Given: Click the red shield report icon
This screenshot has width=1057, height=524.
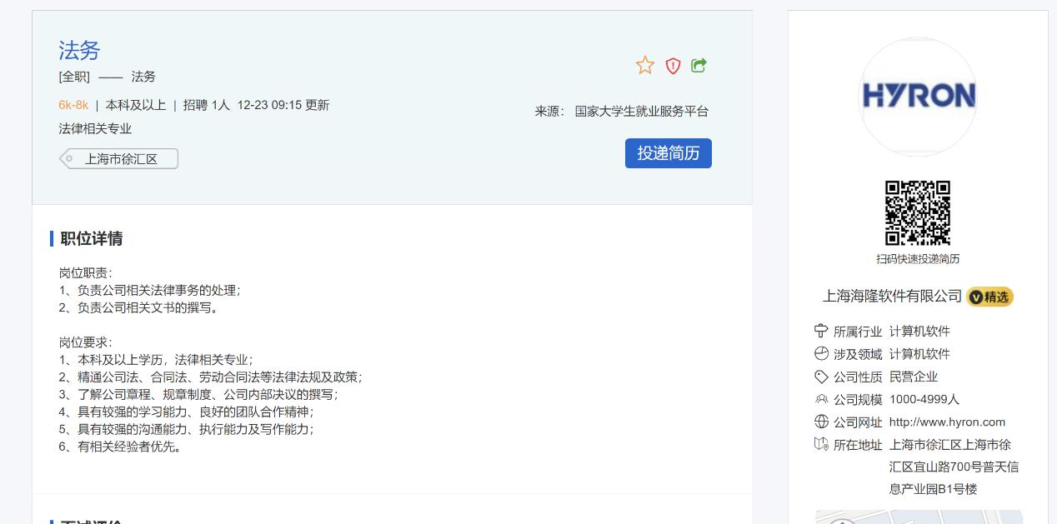Looking at the screenshot, I should 673,65.
